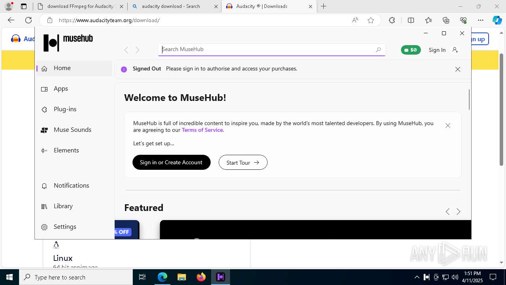Open the Windows notification center
Screen dimensions: 506x285
493,277
